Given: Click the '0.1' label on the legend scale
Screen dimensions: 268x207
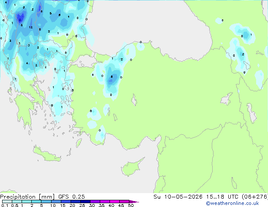Looking at the screenshot, I should tap(5, 205).
